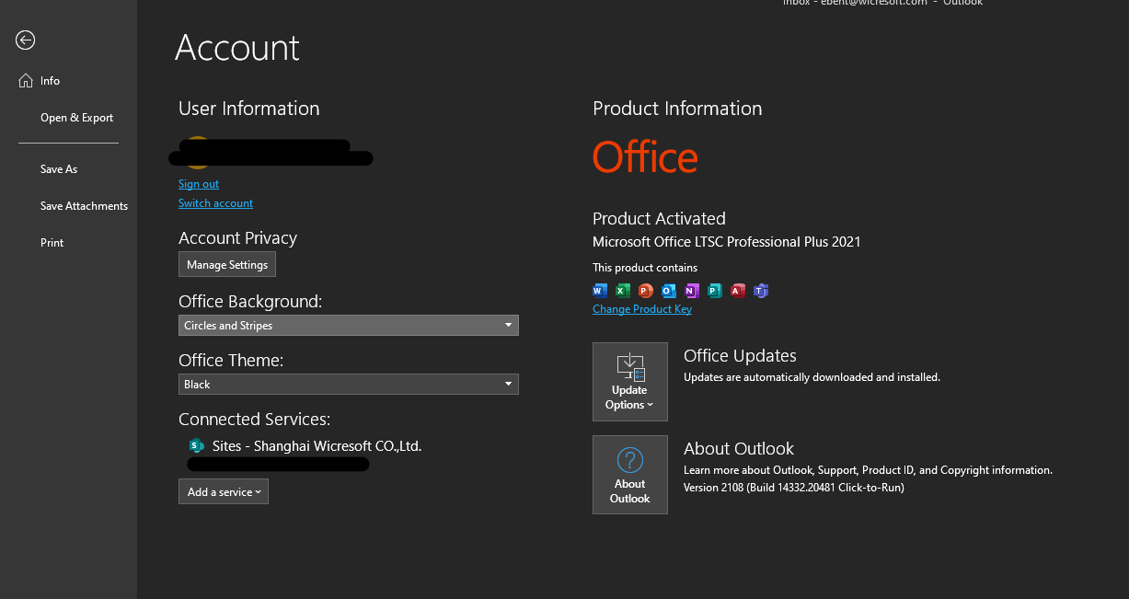Click the Microsoft Office LTSC Professional Plus 2021 text
This screenshot has width=1129, height=599.
(727, 242)
